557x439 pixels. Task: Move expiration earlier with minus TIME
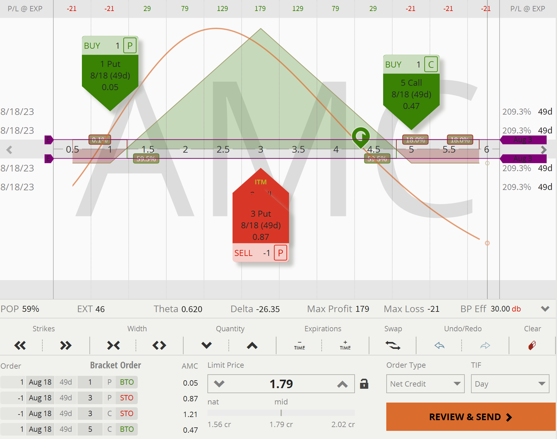point(299,345)
